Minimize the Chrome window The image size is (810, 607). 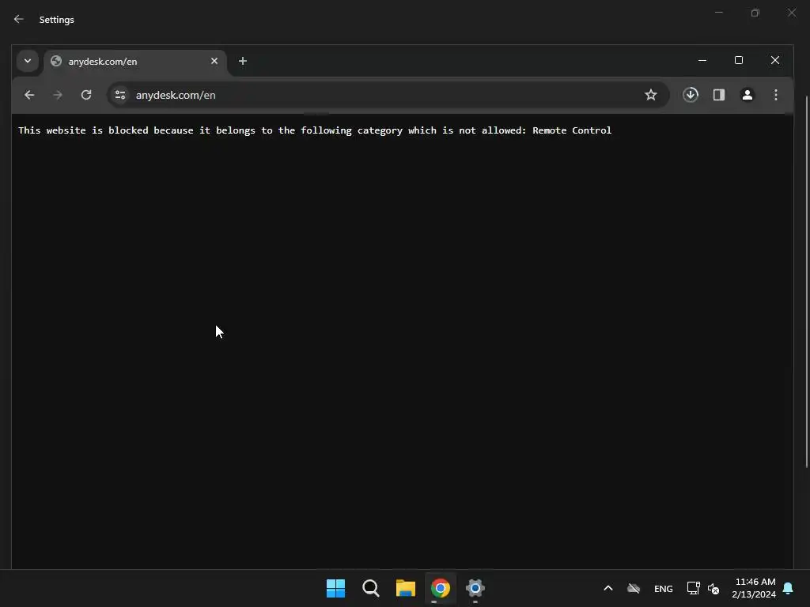[x=702, y=60]
